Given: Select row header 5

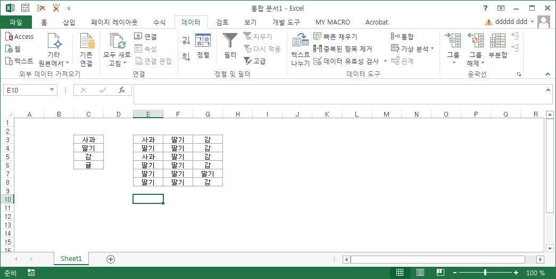Looking at the screenshot, I should pyautogui.click(x=7, y=157).
